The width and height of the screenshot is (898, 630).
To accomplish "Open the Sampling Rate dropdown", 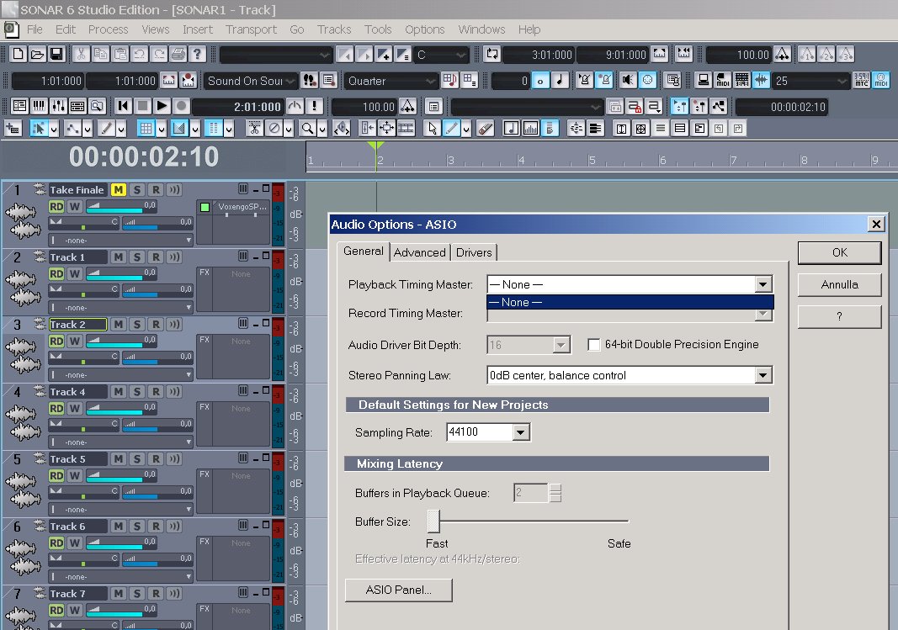I will pyautogui.click(x=521, y=432).
